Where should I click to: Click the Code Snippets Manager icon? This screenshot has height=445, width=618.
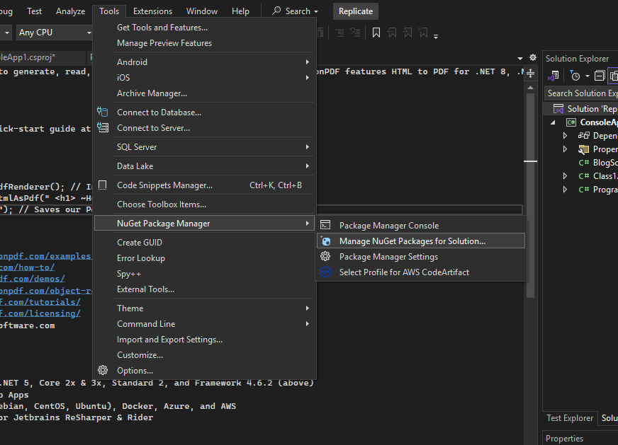pyautogui.click(x=103, y=185)
